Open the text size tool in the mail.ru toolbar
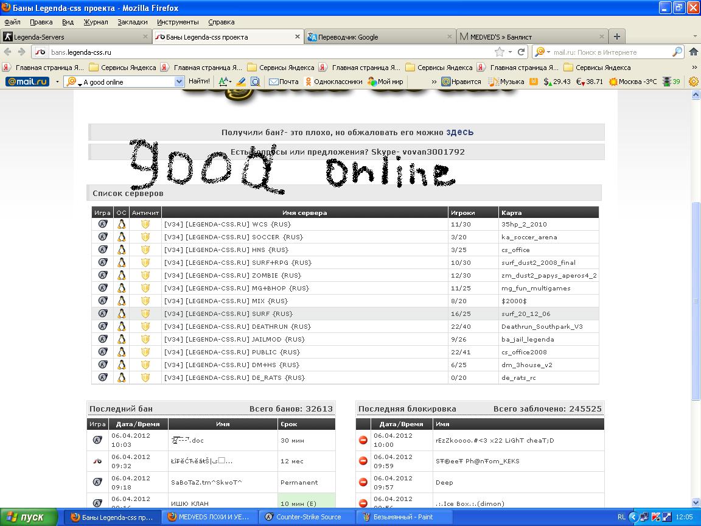 (225, 82)
